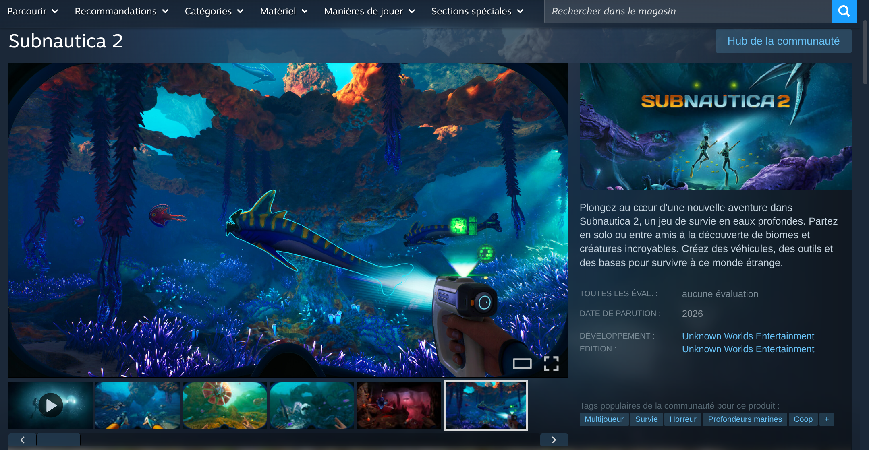Play the trailer video thumbnail
This screenshot has height=450, width=869.
[x=51, y=405]
